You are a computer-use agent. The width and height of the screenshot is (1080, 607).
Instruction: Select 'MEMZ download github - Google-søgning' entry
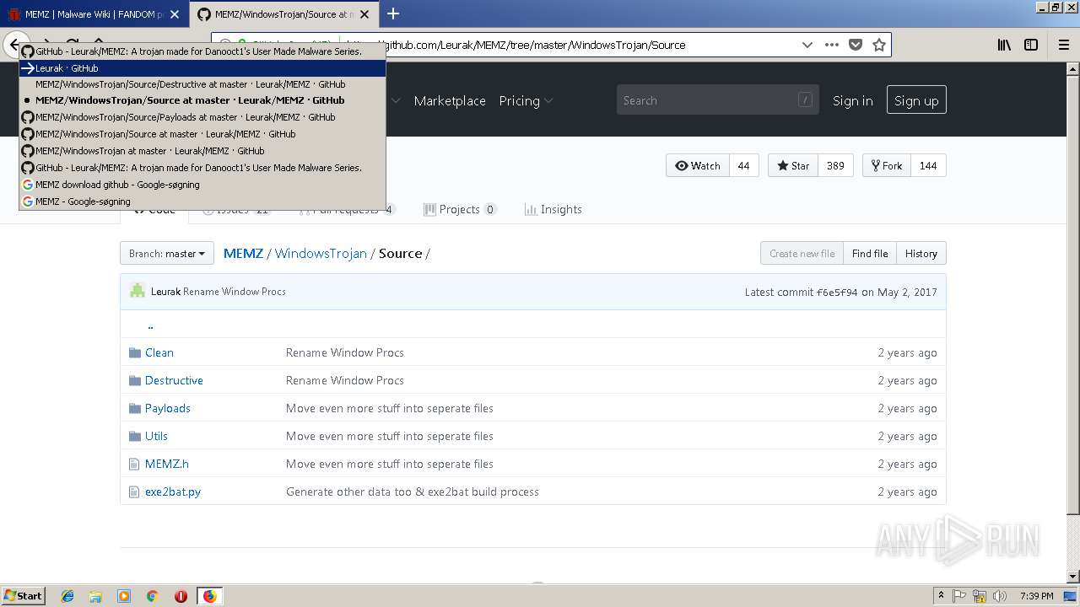click(202, 185)
